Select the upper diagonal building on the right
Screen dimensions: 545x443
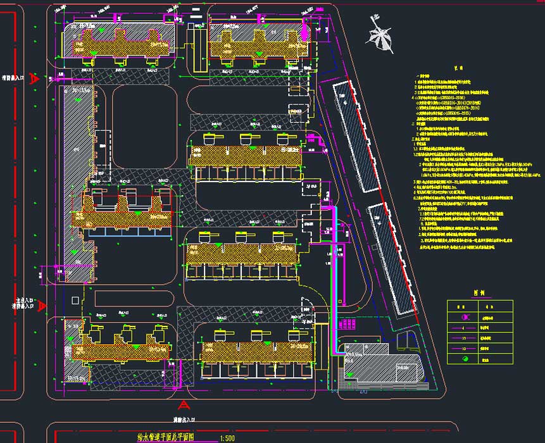click(x=357, y=136)
